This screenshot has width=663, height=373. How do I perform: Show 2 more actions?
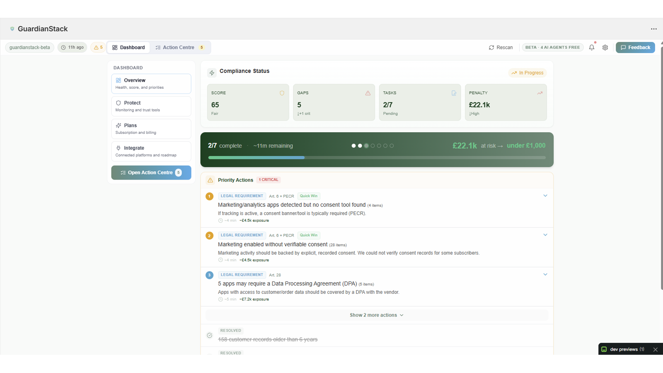click(376, 315)
